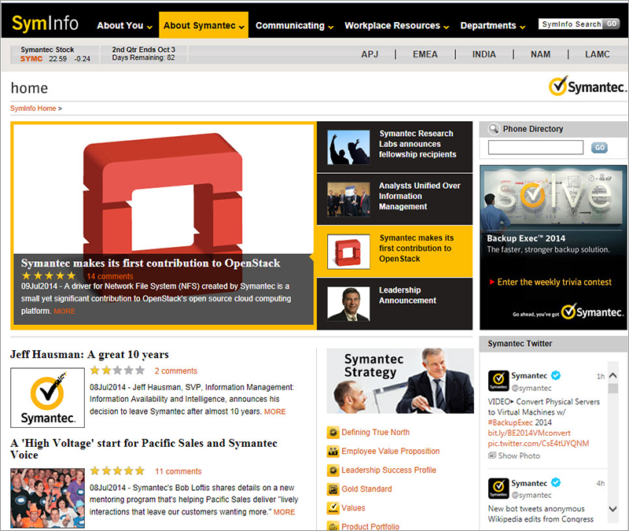Open the About Symantec dropdown menu
Screen dimensions: 629x531
(204, 25)
